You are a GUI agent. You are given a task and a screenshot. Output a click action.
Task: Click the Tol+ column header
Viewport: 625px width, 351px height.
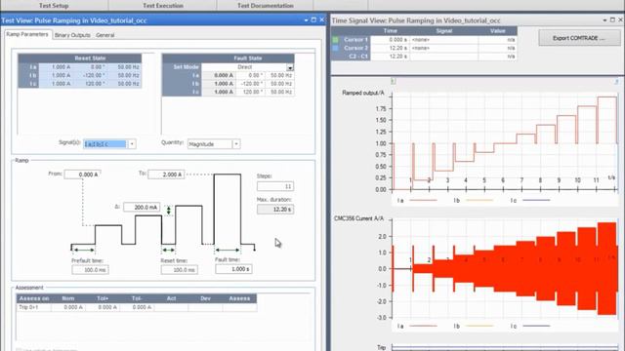(103, 298)
